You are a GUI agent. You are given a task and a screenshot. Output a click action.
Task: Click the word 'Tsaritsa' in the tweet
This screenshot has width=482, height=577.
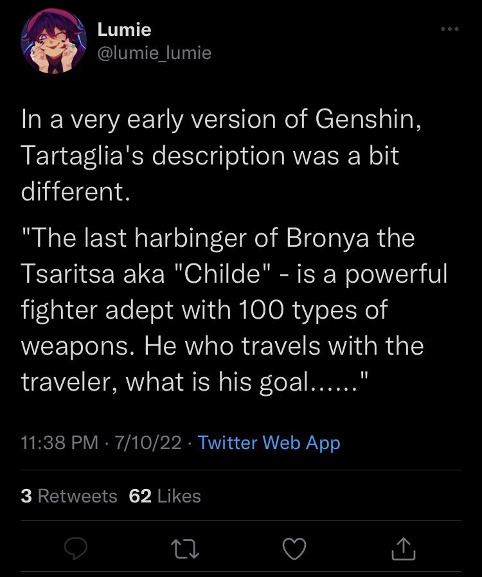tap(67, 274)
